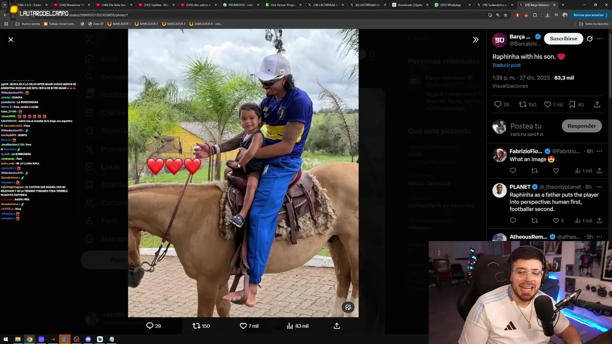Open AtheousRem reply more options
The image size is (612, 344).
tap(600, 237)
